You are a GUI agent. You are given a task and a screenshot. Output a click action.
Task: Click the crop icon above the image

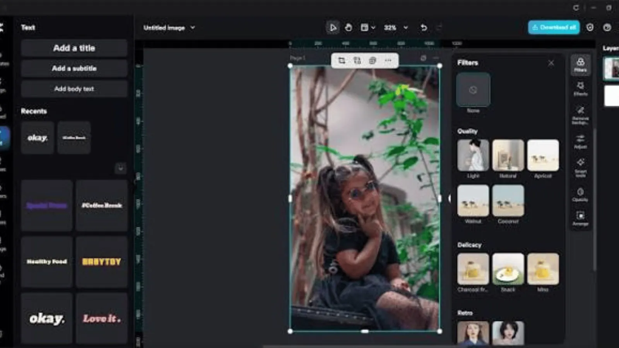[342, 61]
